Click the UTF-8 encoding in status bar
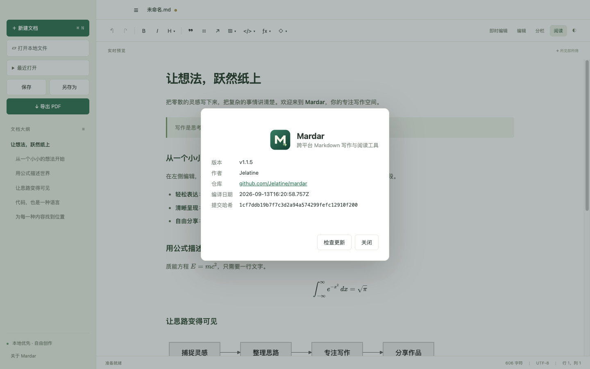 (542, 363)
